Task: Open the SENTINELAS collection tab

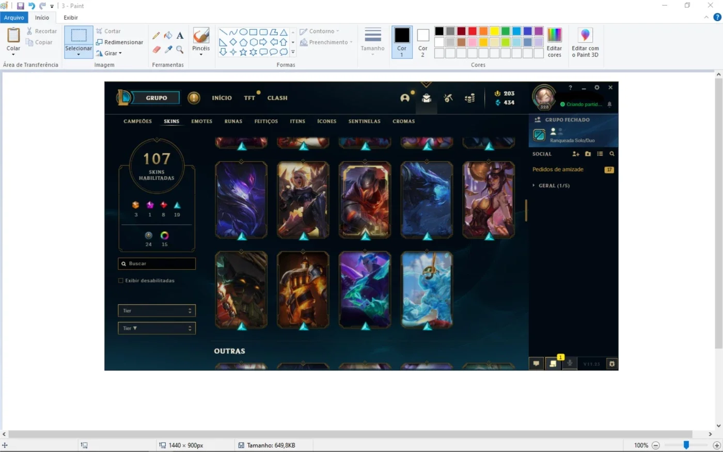Action: (365, 121)
